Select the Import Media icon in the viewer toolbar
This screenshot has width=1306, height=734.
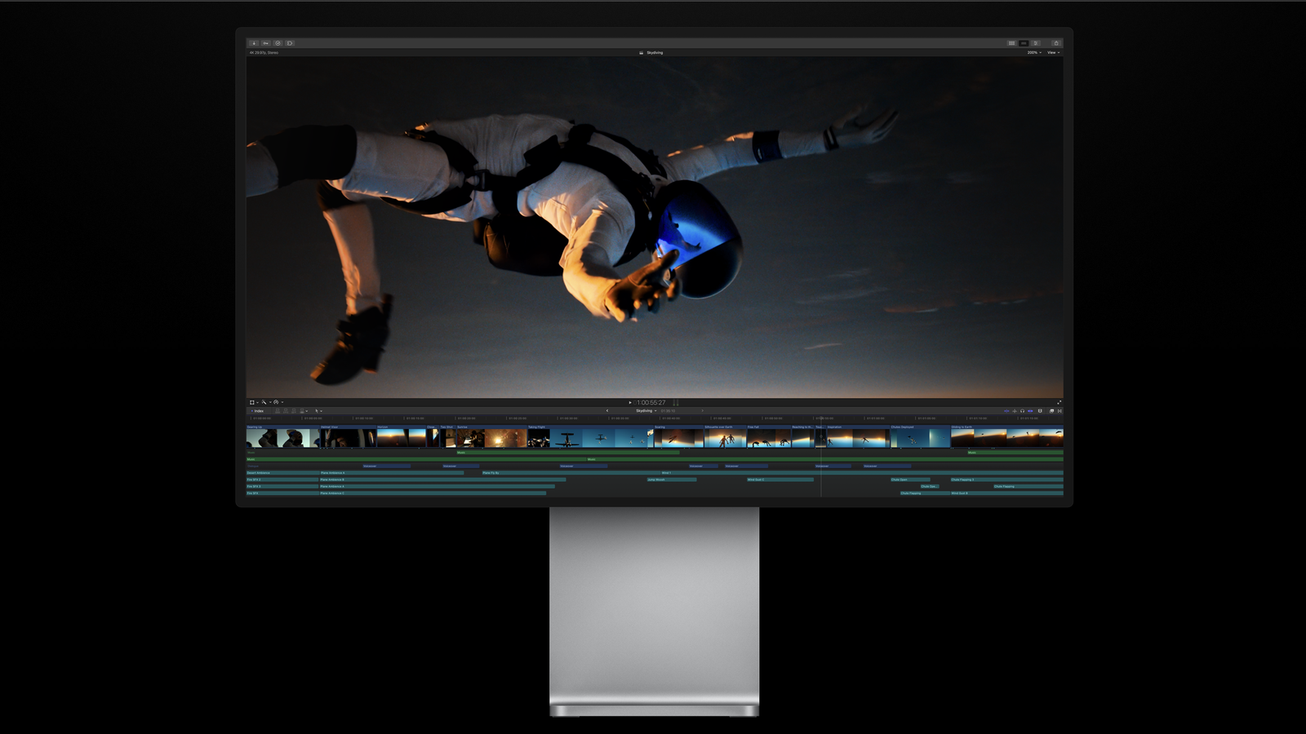pyautogui.click(x=255, y=42)
